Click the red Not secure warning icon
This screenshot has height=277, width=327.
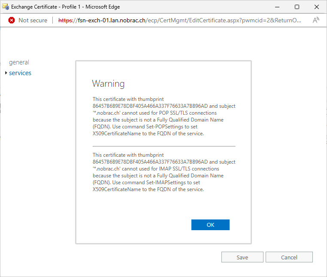[12, 20]
